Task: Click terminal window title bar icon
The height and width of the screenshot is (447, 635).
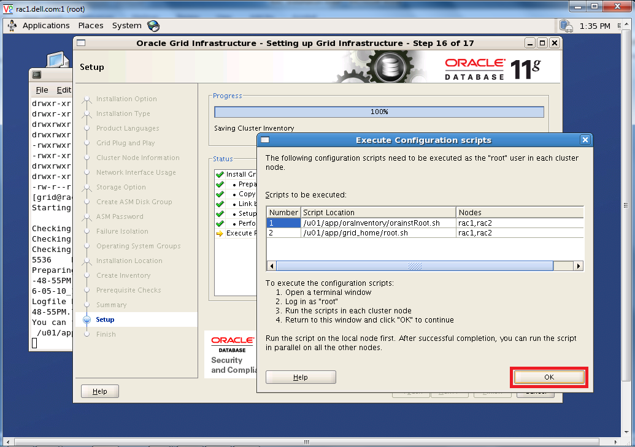Action: [x=36, y=75]
